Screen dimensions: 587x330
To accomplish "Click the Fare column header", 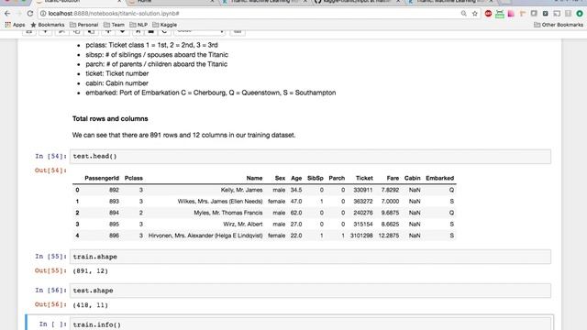I will pos(393,178).
